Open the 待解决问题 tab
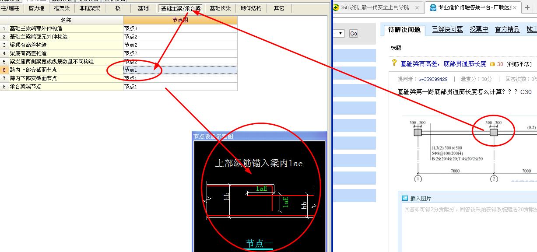Screen dimensions: 537x252 click(404, 30)
